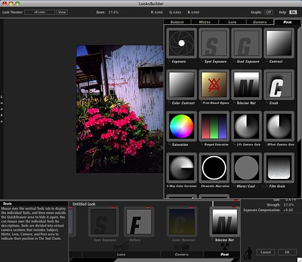Click the Untitled Look title

84,204
